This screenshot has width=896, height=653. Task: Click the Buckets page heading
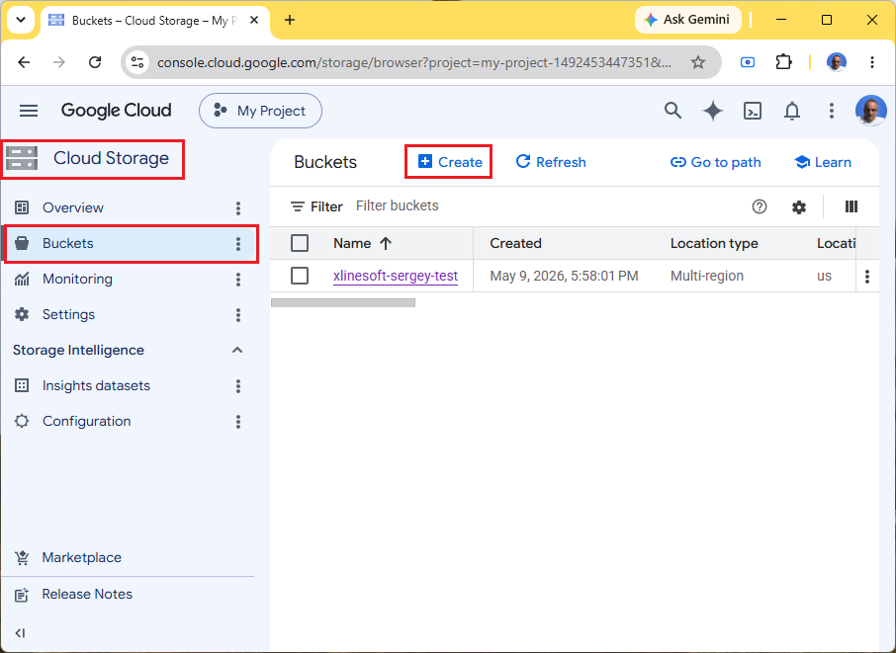(x=325, y=162)
